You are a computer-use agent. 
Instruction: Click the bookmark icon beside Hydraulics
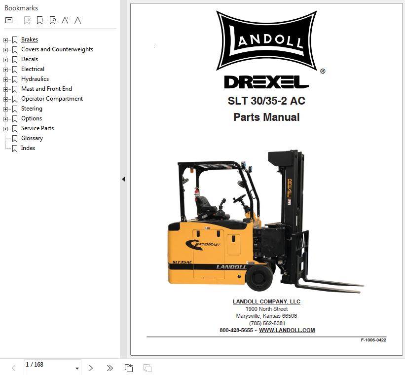[x=15, y=79]
